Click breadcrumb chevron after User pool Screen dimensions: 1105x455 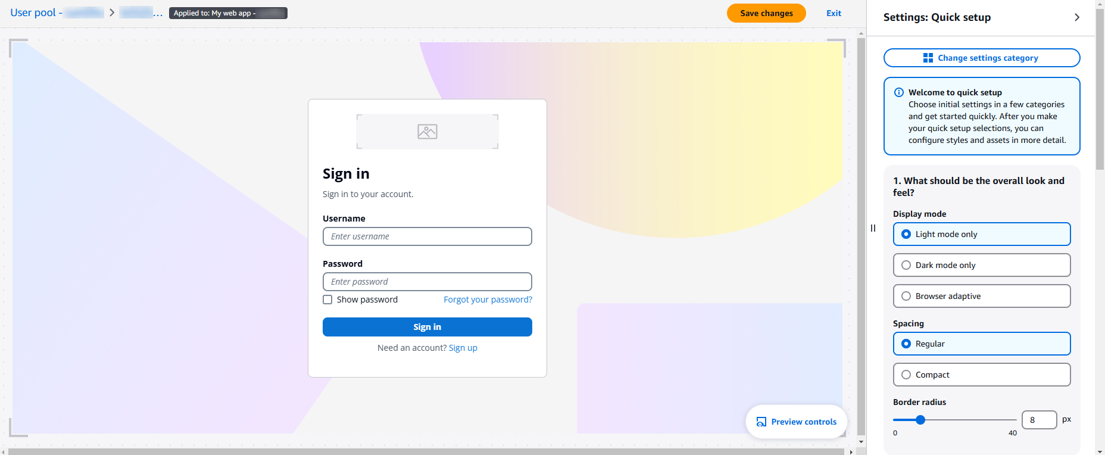point(112,13)
